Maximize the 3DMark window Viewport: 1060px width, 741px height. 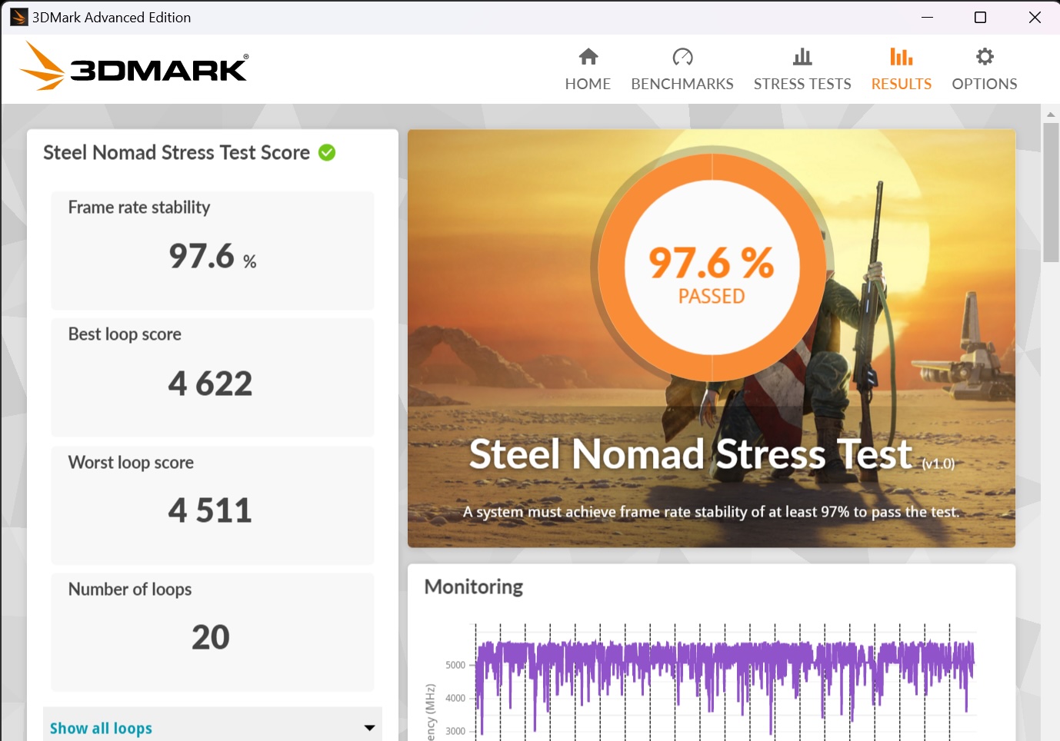point(980,17)
